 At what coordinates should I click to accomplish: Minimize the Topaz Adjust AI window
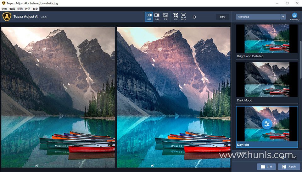[x=277, y=3]
